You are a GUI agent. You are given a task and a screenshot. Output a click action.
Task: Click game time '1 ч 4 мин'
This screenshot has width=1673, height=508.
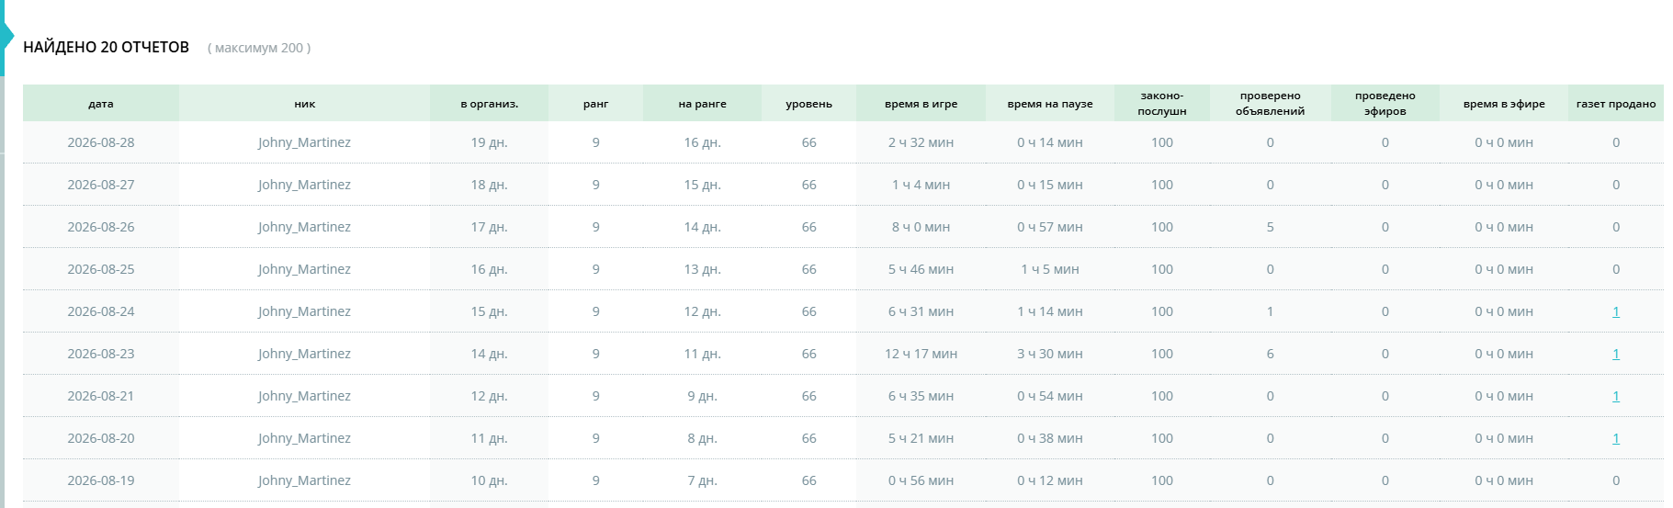tap(921, 185)
